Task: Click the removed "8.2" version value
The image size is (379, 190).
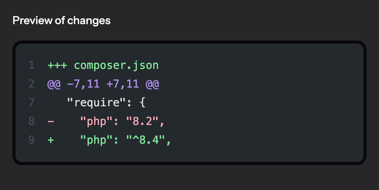Action: click(x=142, y=121)
